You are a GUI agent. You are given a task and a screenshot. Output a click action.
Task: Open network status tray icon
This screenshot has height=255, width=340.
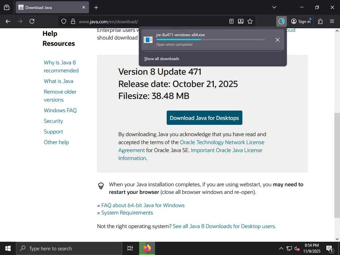point(289,248)
